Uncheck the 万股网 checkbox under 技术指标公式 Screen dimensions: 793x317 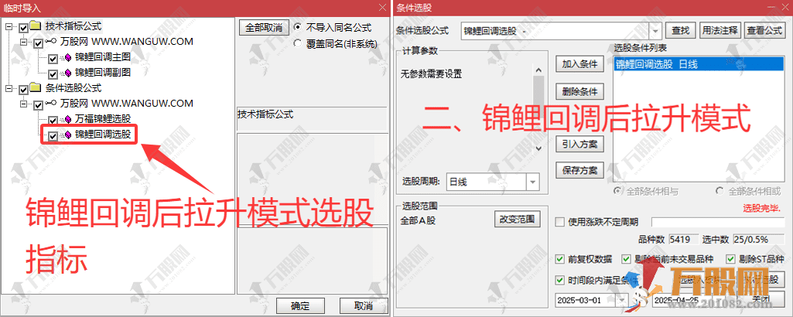(39, 43)
